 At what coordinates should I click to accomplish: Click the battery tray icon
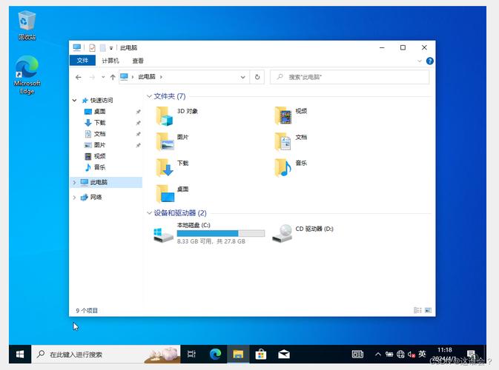(x=389, y=354)
